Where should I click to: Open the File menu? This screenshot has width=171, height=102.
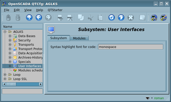click(7, 10)
